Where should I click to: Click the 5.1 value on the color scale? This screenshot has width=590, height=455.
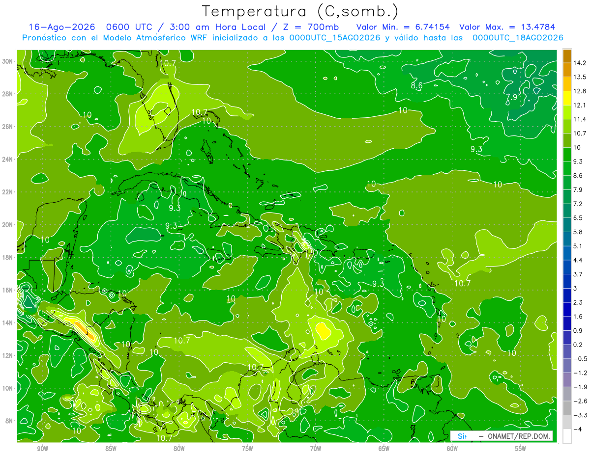pyautogui.click(x=578, y=246)
